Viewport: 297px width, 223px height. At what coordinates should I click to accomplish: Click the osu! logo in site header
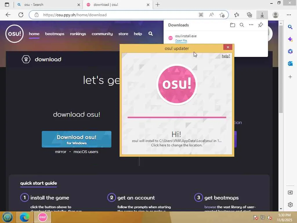pos(15,34)
